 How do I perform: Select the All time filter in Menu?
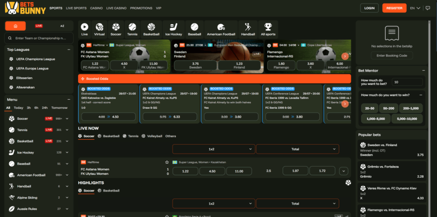click(x=8, y=108)
